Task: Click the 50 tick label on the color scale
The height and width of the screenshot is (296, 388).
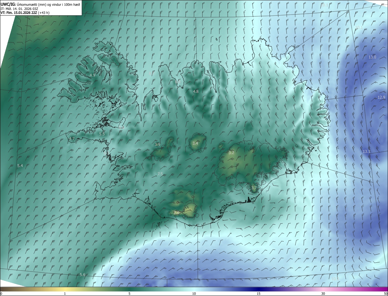Action: pos(386,294)
